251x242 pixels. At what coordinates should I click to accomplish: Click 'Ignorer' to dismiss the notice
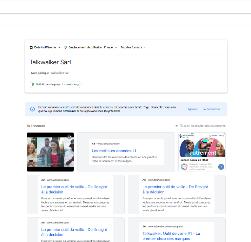click(x=193, y=109)
